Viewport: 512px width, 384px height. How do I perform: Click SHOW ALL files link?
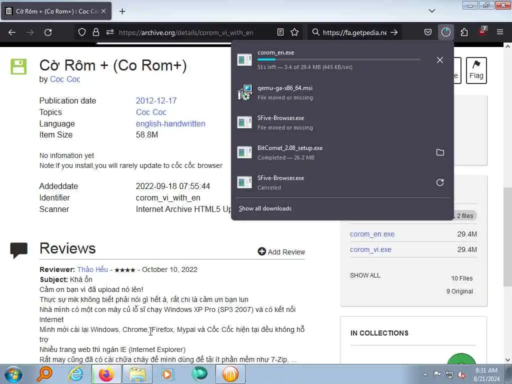click(364, 275)
